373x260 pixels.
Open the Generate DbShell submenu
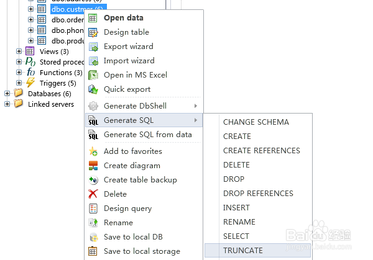[135, 106]
